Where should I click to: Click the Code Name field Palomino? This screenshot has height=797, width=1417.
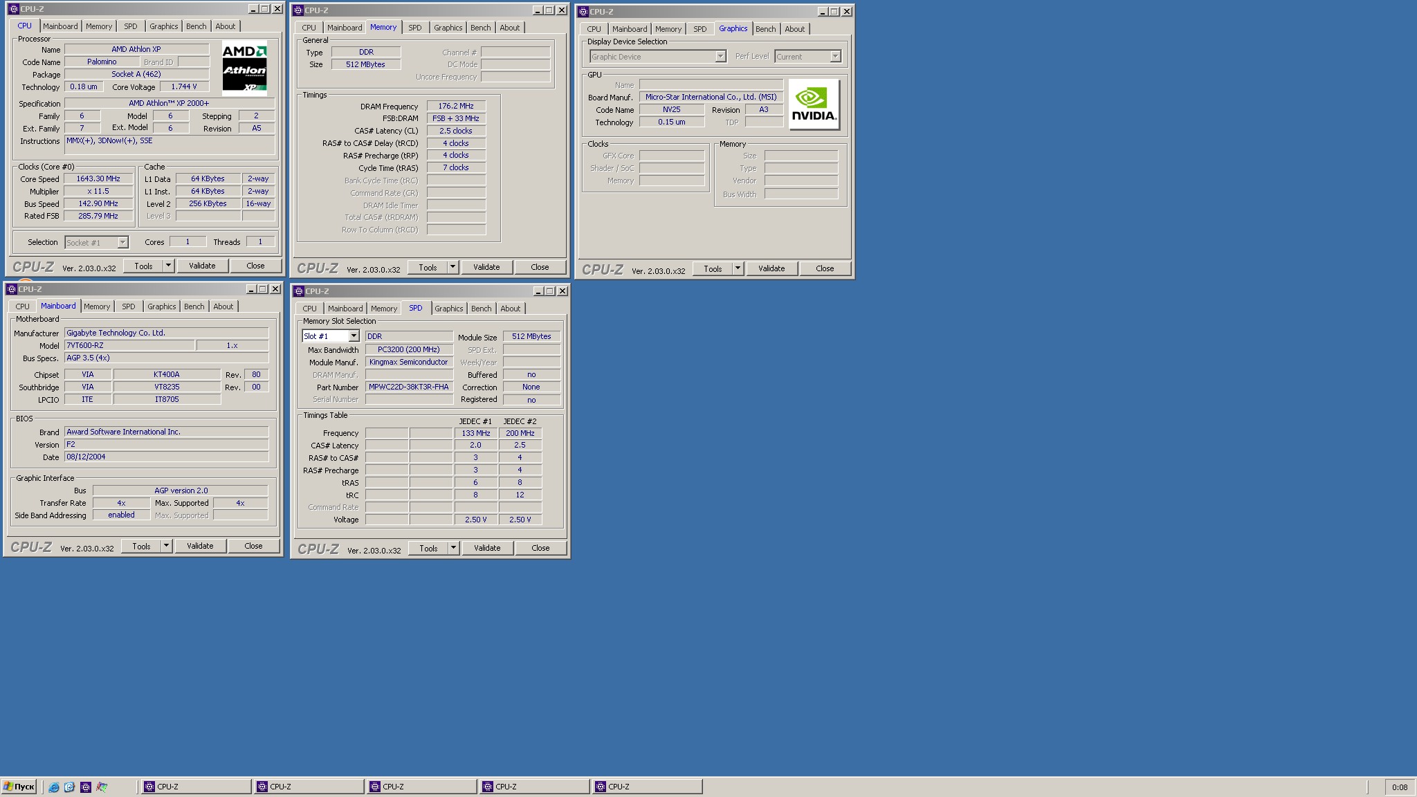tap(102, 62)
